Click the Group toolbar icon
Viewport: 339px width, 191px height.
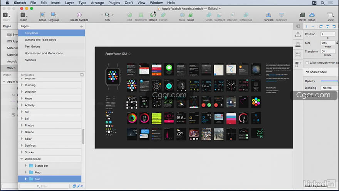43,17
